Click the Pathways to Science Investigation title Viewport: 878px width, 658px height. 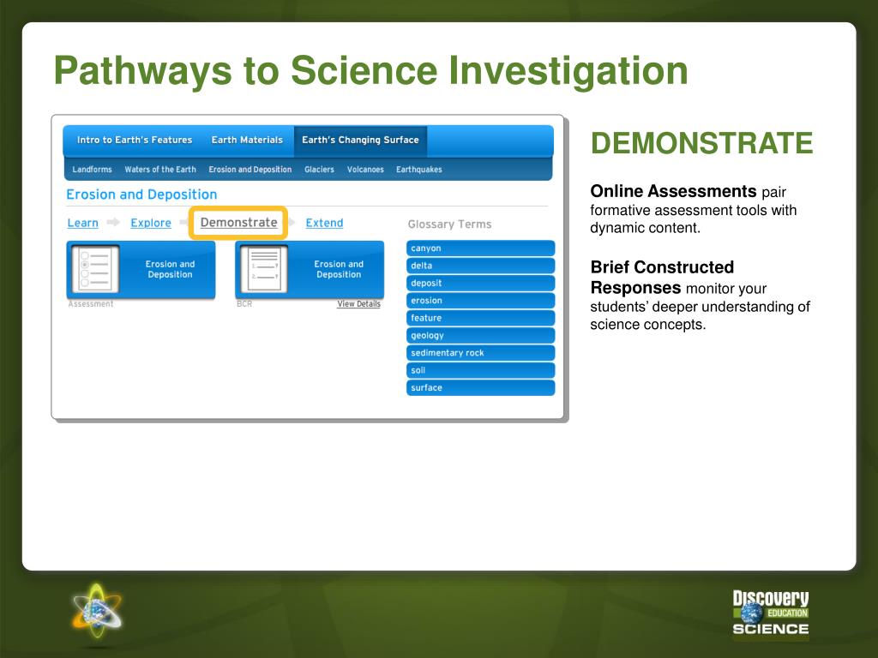pos(370,71)
